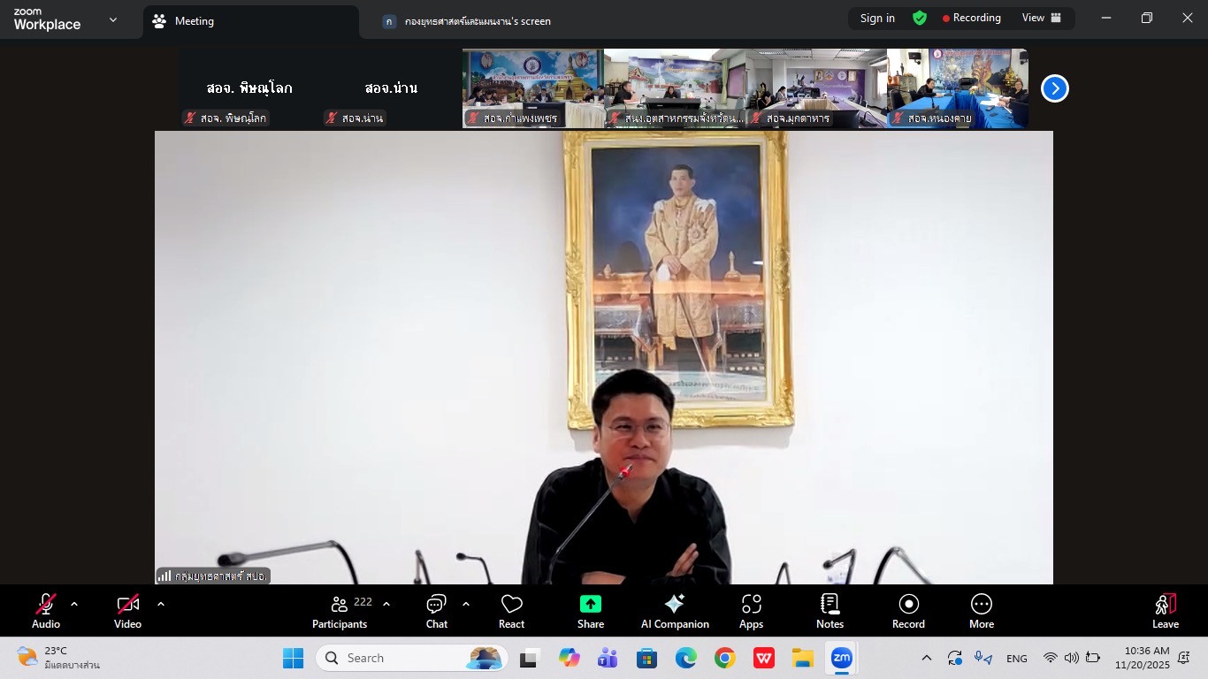Open the Chat panel
1208x679 pixels.
436,611
